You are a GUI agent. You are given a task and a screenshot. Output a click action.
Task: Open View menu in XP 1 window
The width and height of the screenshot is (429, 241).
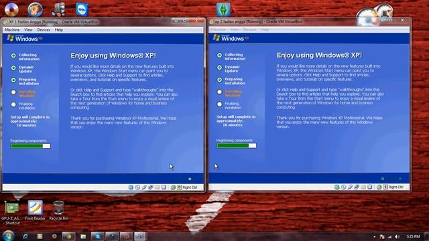point(28,29)
